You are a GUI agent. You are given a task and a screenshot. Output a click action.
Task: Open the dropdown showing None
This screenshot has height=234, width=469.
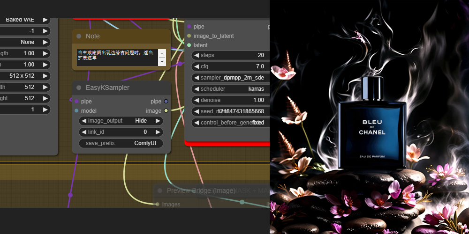[25, 42]
